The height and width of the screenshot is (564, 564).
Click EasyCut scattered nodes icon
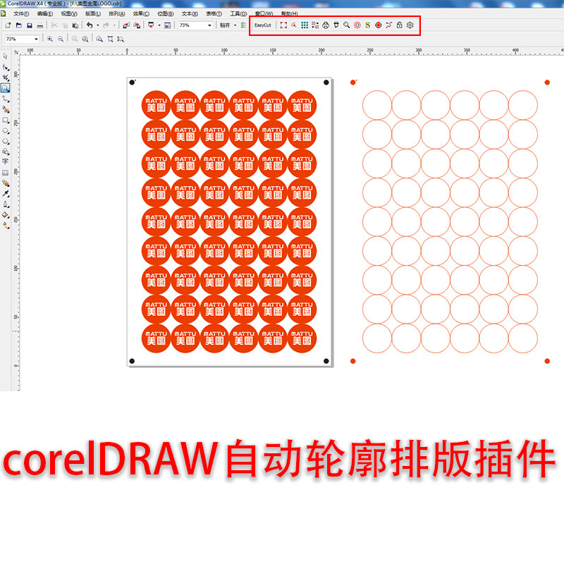(x=315, y=25)
